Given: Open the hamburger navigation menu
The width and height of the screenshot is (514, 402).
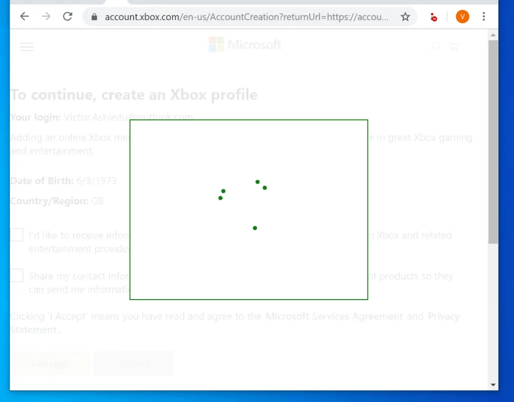Looking at the screenshot, I should pyautogui.click(x=26, y=47).
